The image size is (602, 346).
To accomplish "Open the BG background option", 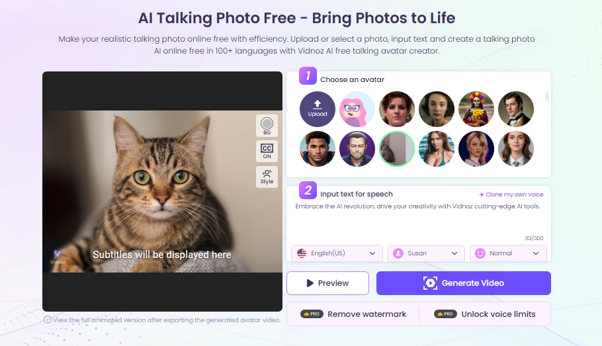I will (267, 126).
